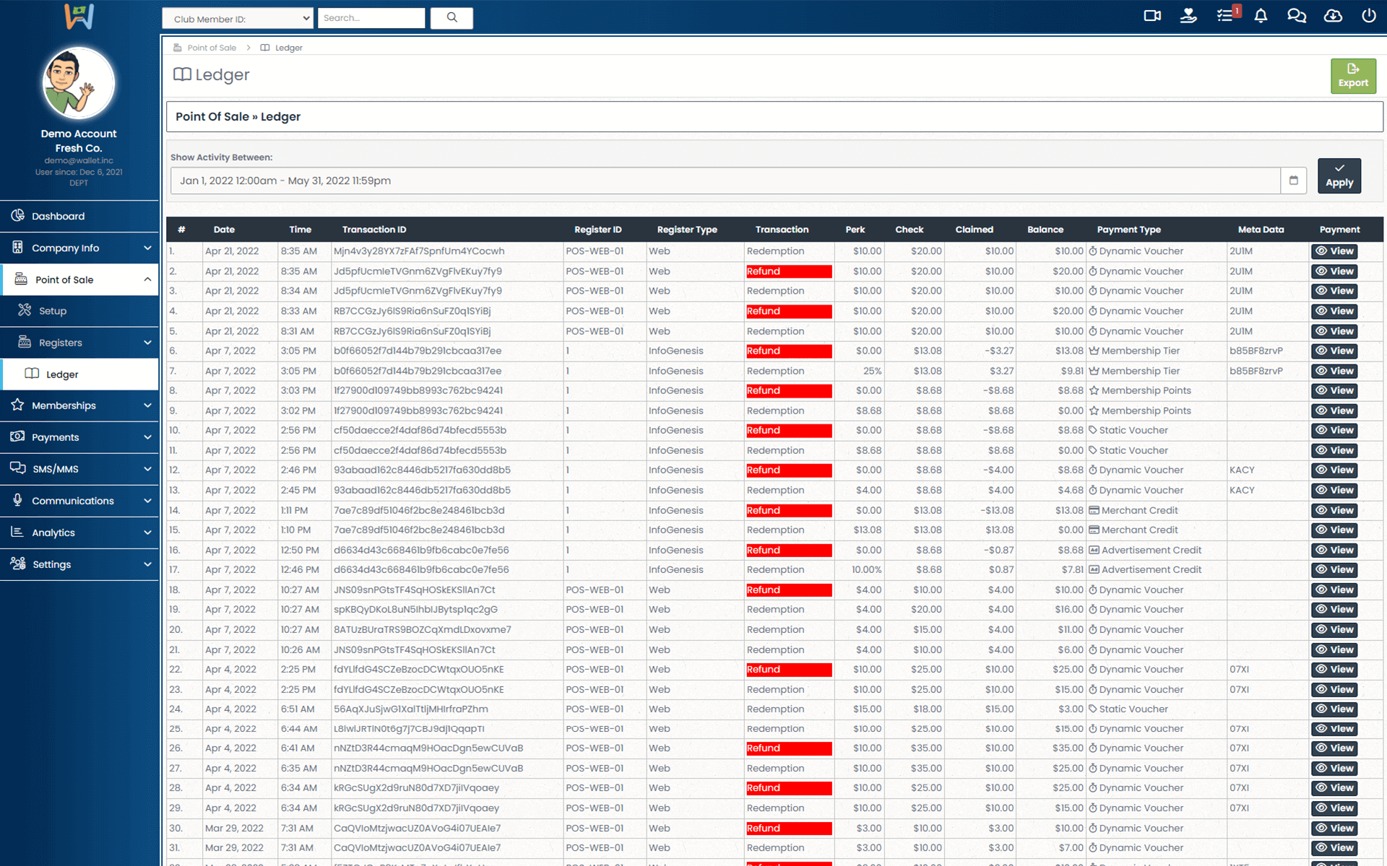Open the notifications bell icon

pyautogui.click(x=1261, y=16)
